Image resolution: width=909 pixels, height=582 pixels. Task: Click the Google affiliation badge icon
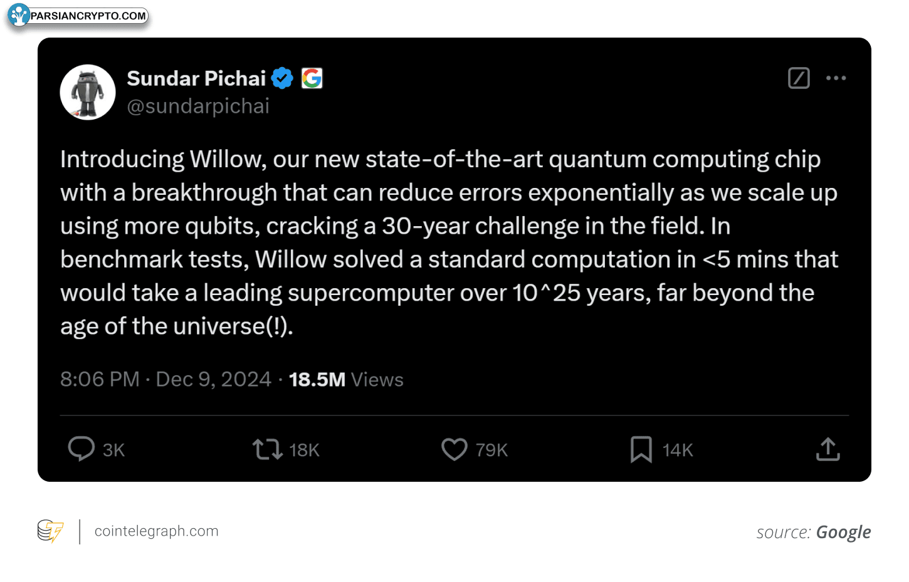[312, 78]
